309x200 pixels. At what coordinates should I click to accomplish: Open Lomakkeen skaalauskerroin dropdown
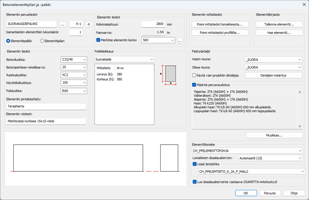pos(270,158)
